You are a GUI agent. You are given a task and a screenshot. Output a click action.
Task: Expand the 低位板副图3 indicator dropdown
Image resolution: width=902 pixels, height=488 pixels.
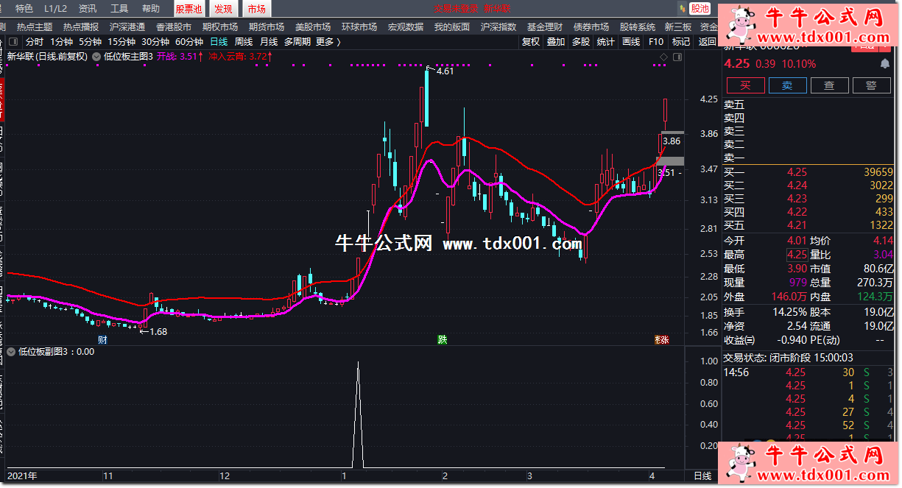coord(11,352)
